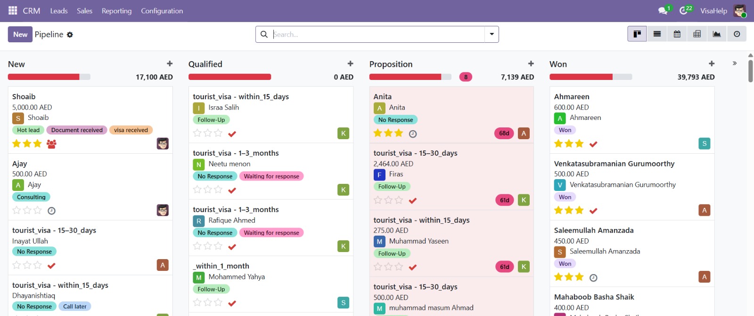Click salesperson K avatar on Firas card
This screenshot has width=754, height=316.
tap(524, 200)
